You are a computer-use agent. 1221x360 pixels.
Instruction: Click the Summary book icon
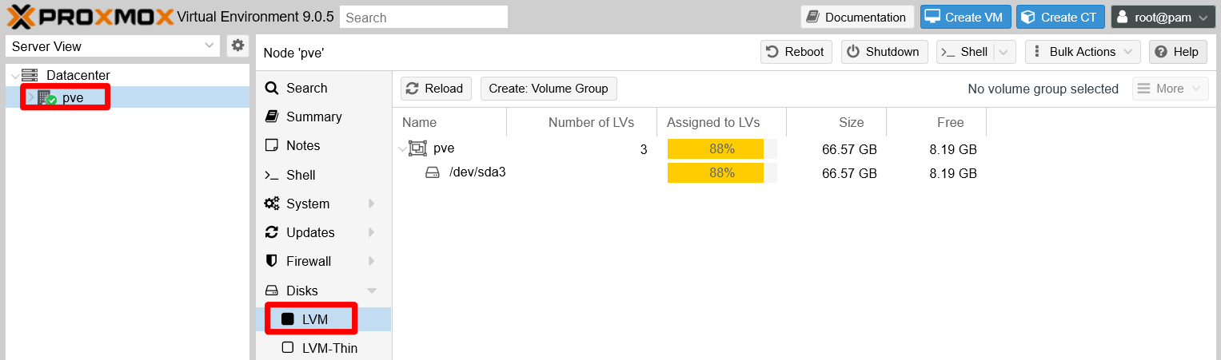pyautogui.click(x=272, y=117)
